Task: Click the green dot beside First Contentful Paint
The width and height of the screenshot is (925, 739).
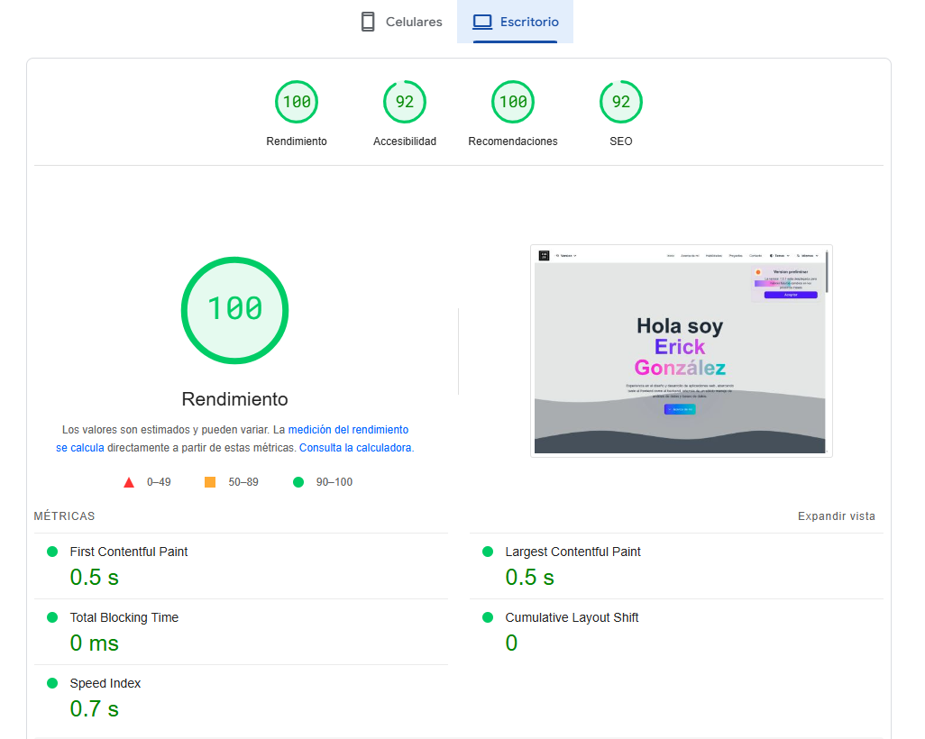Action: (x=54, y=551)
